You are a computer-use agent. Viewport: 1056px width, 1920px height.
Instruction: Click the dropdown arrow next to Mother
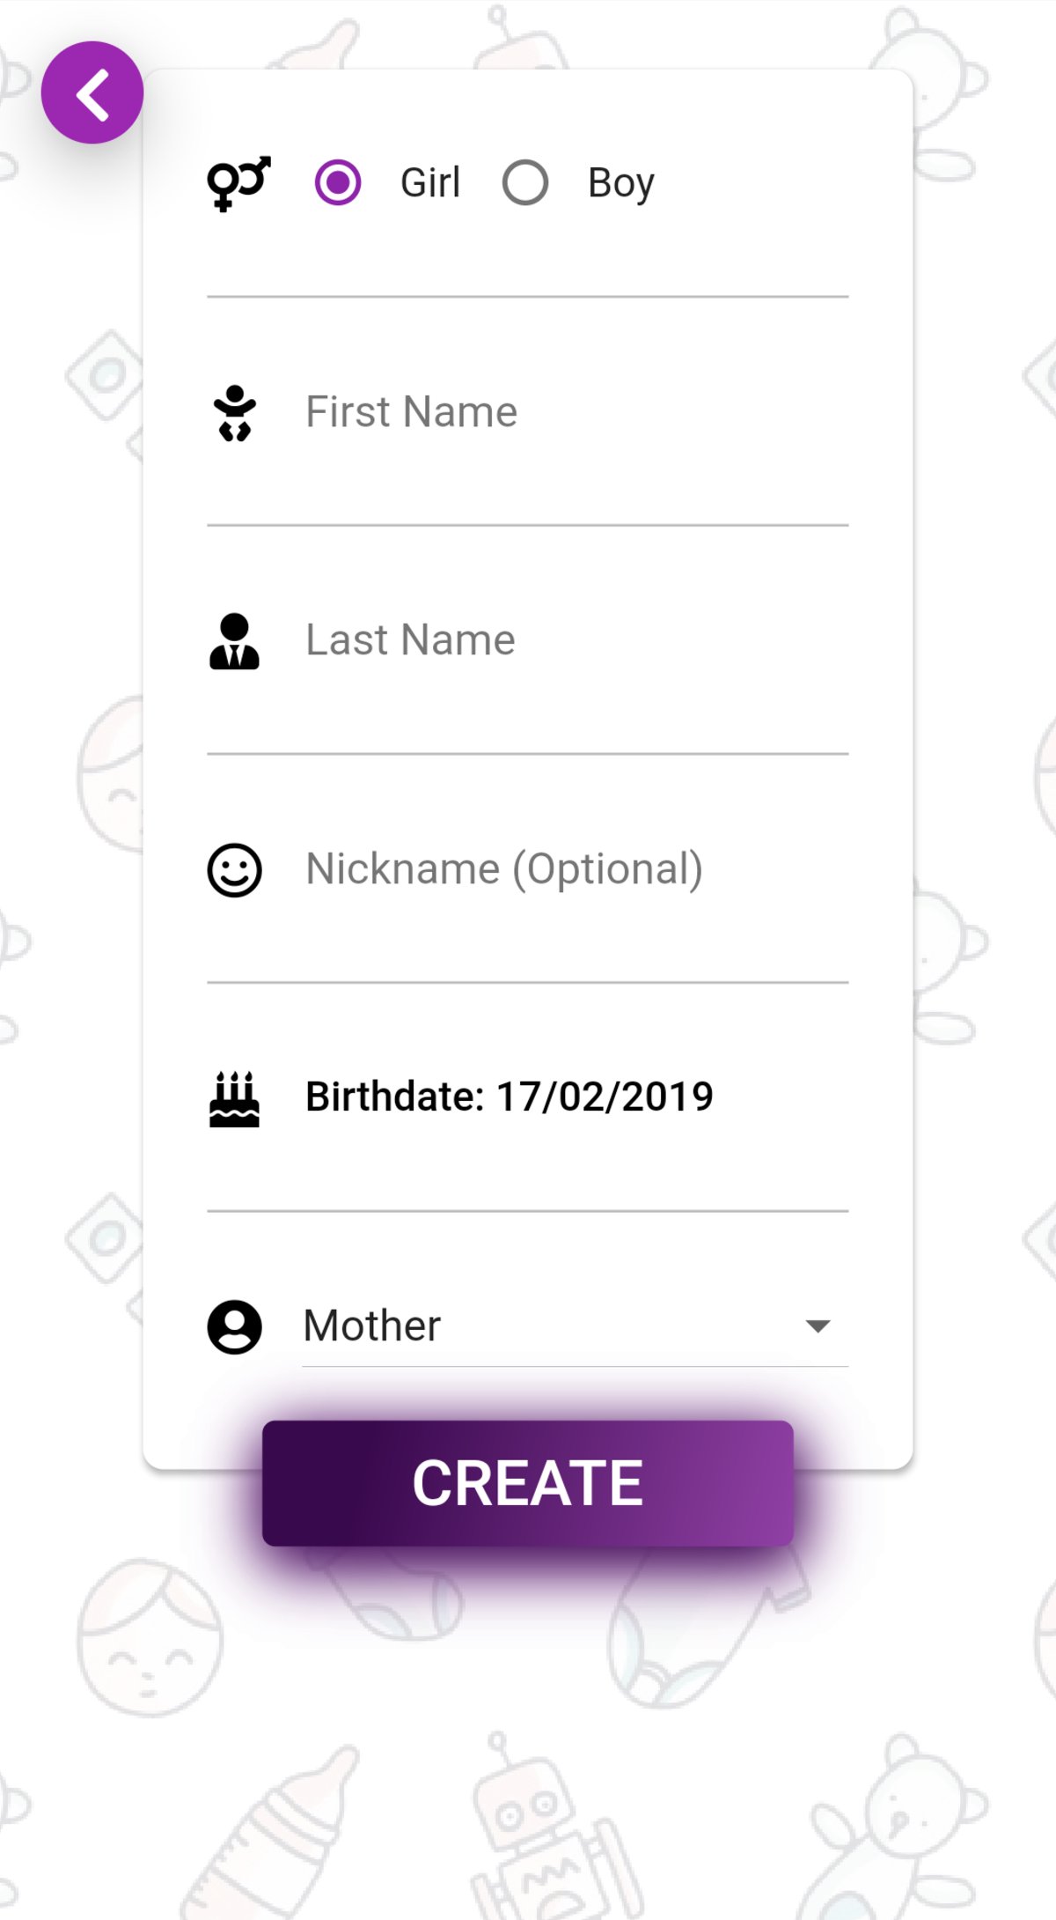[818, 1326]
